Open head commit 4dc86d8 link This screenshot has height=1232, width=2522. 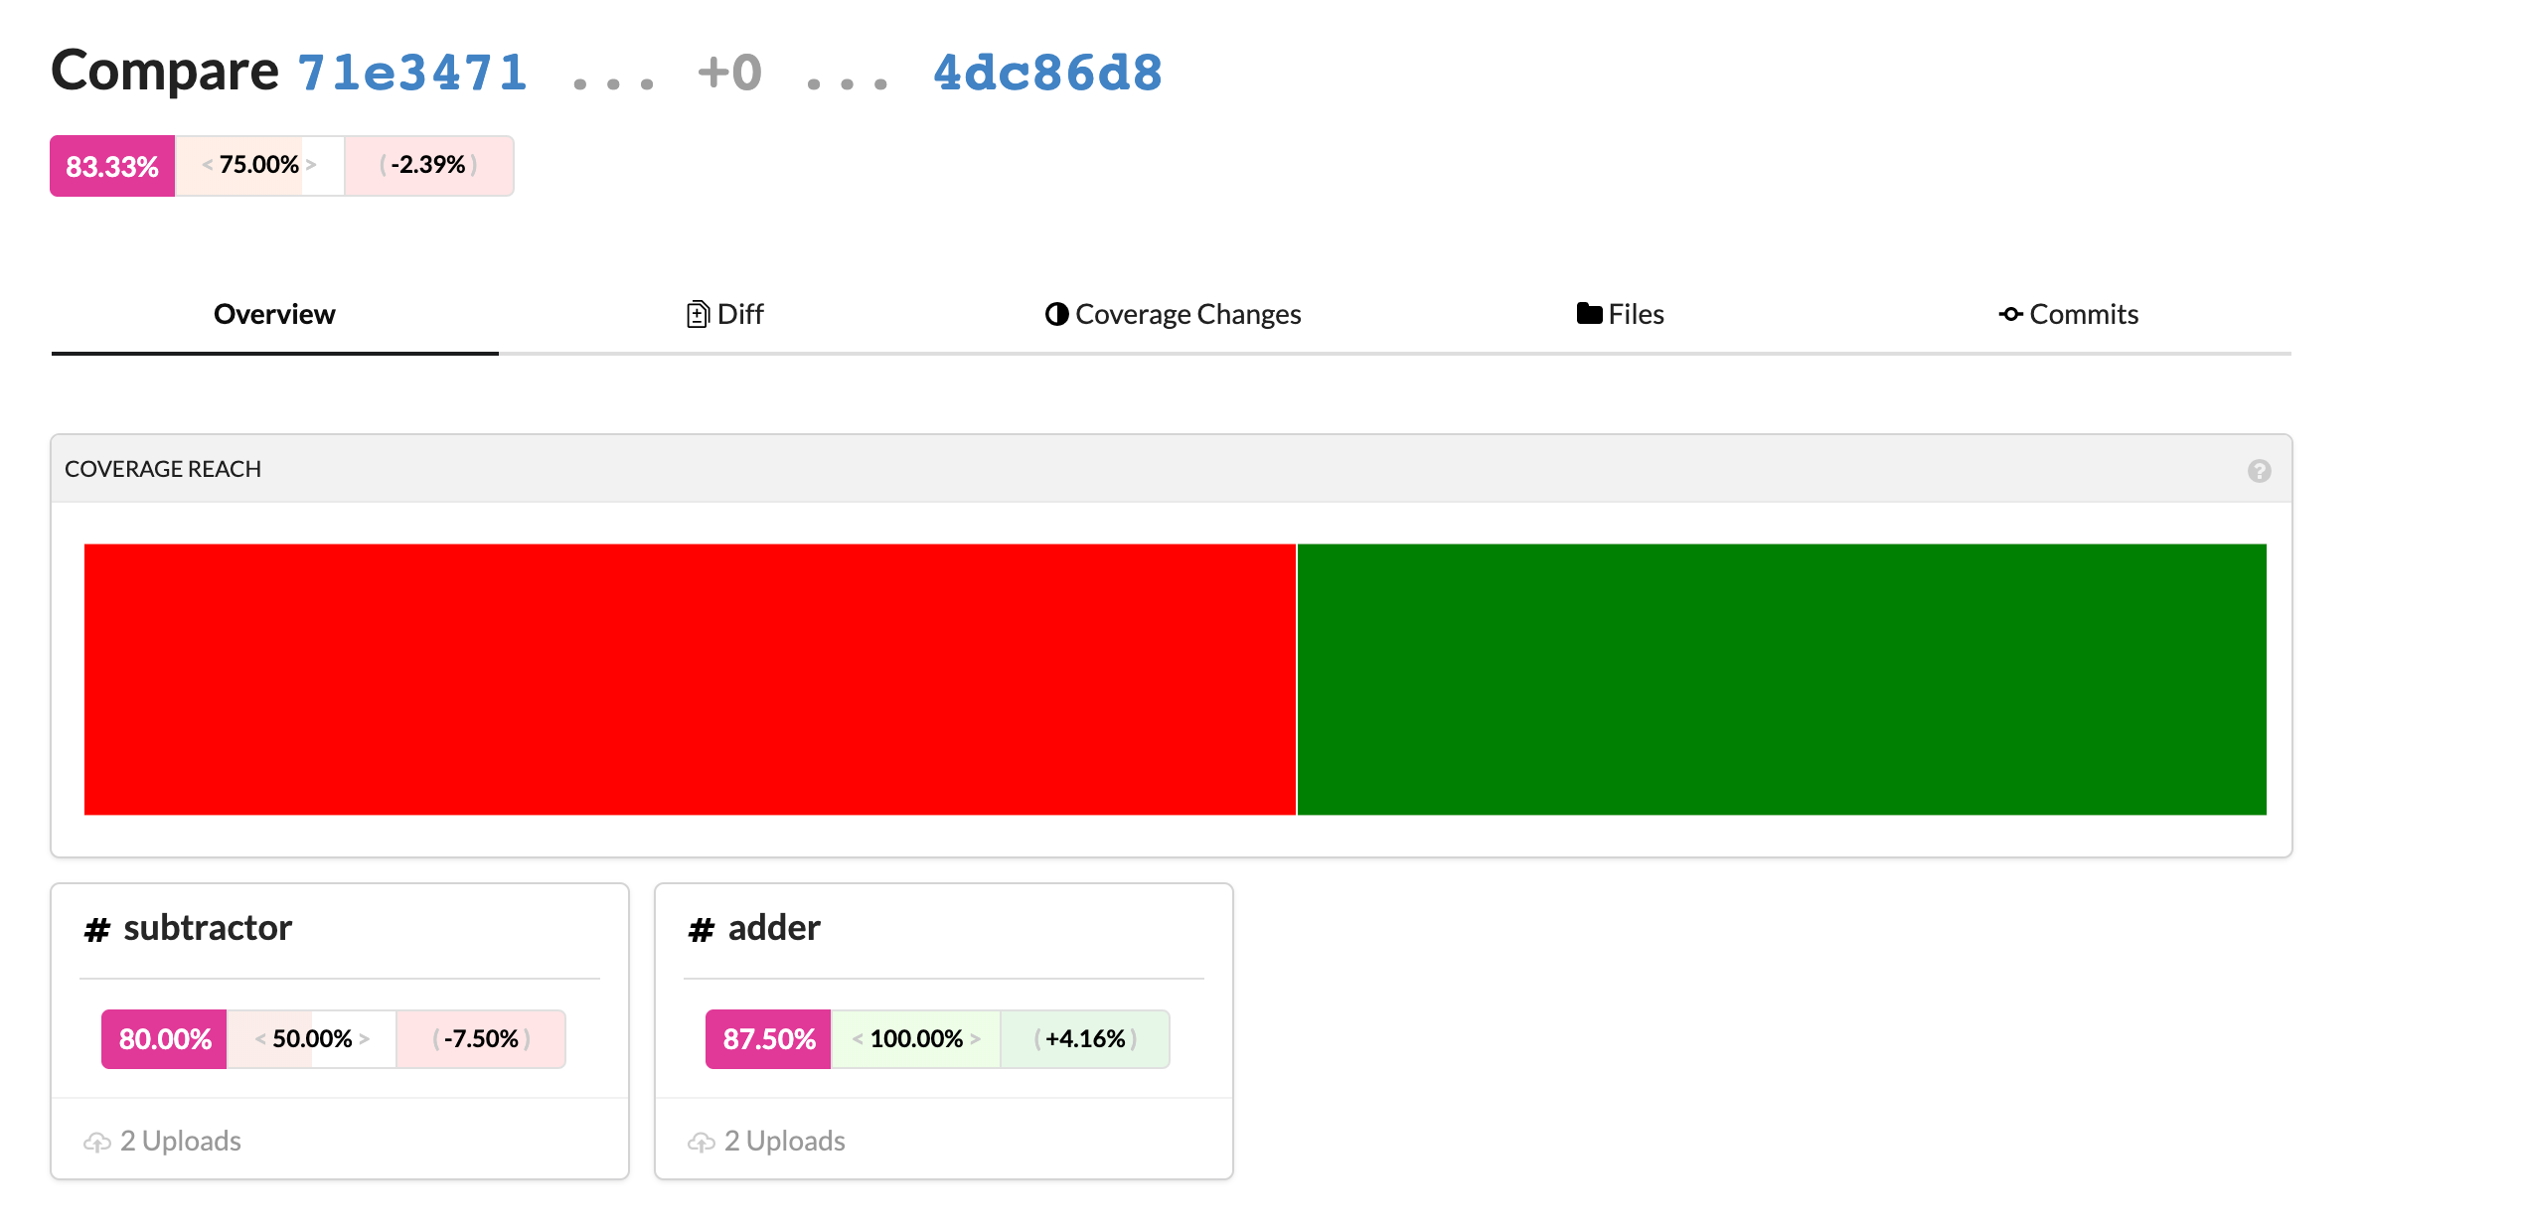pos(1047,73)
